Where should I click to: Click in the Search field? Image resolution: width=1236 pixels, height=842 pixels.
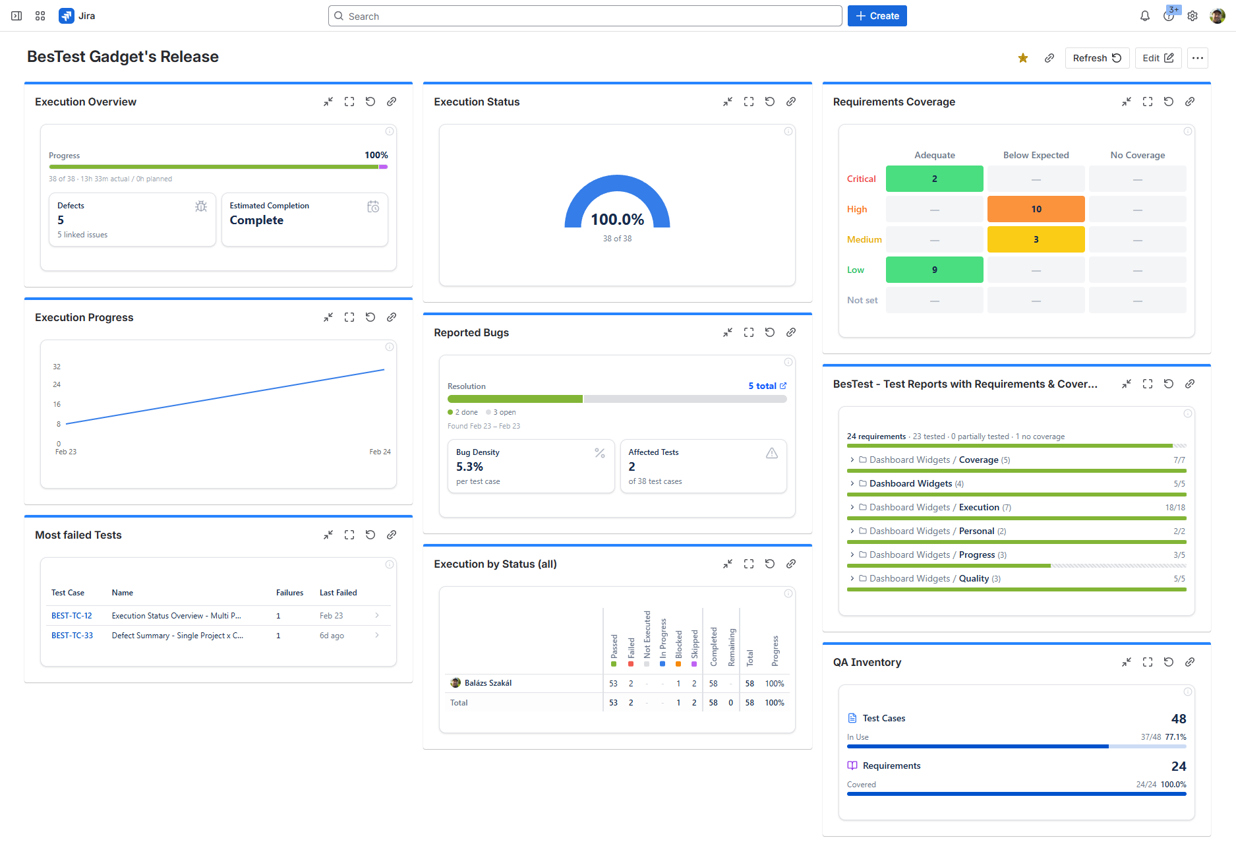(585, 16)
